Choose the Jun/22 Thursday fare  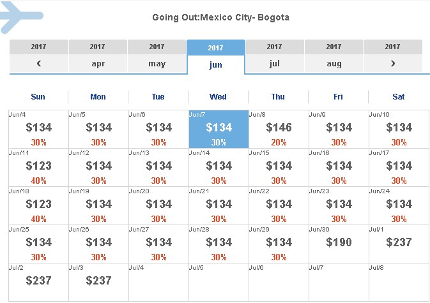coord(279,206)
